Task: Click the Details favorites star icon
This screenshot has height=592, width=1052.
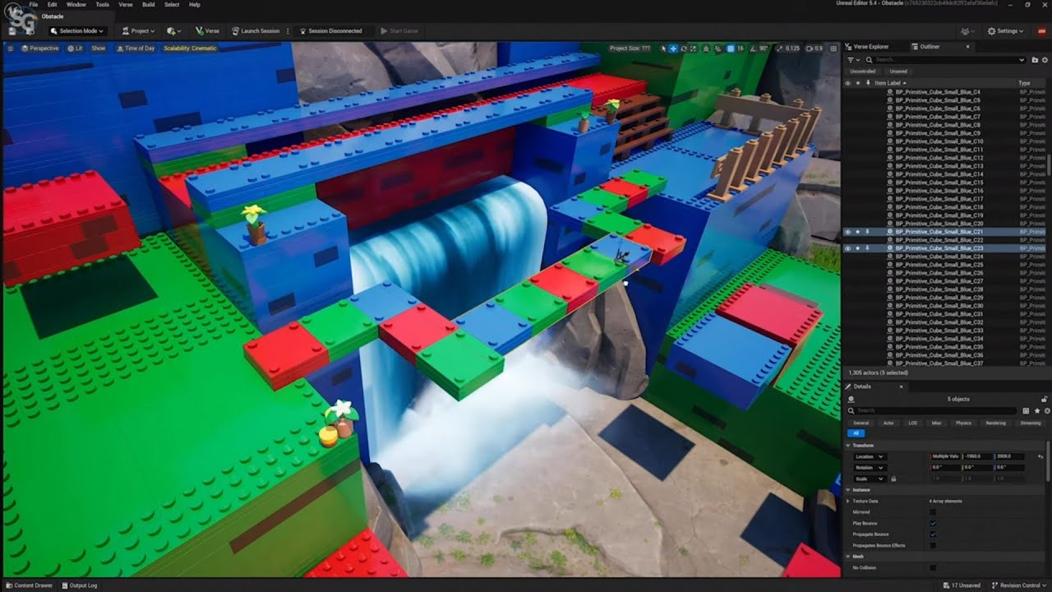Action: 1036,410
